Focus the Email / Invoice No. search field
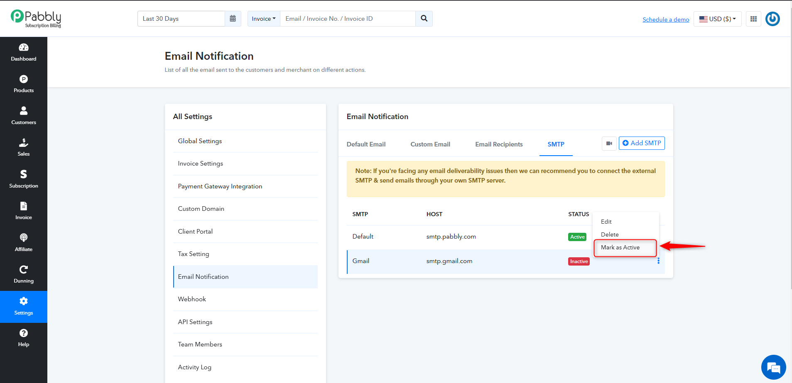 348,19
